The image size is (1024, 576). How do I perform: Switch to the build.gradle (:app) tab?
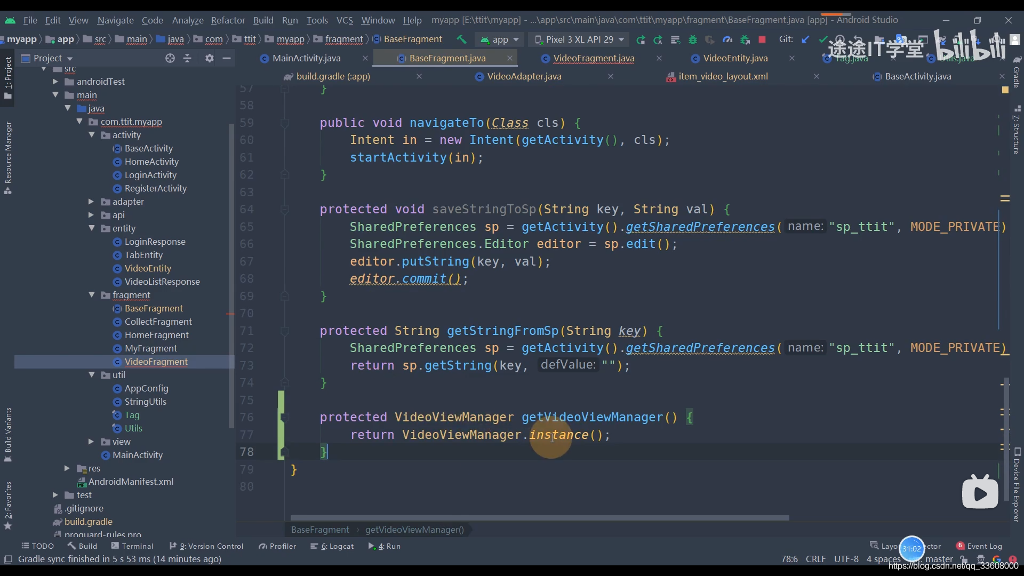coord(333,76)
